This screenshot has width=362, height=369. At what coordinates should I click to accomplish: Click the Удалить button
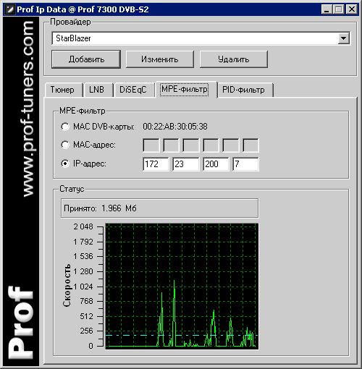point(234,59)
